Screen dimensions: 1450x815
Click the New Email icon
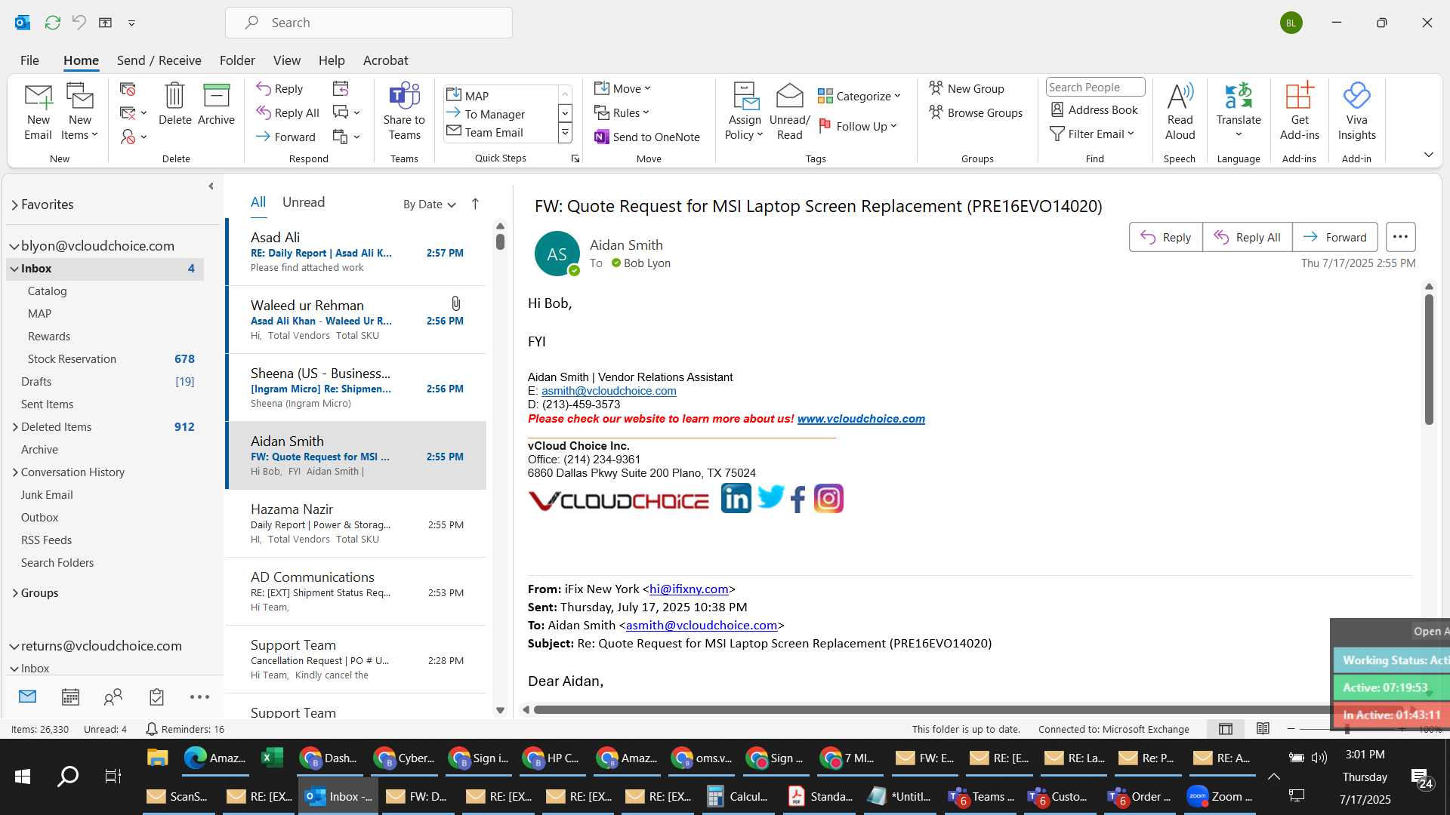tap(38, 112)
